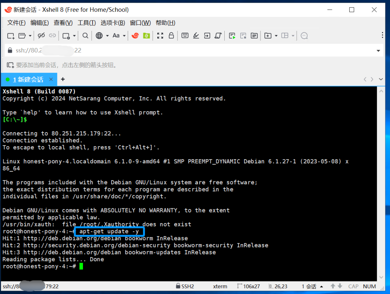Click the new session icon in toolbar

tap(11, 36)
